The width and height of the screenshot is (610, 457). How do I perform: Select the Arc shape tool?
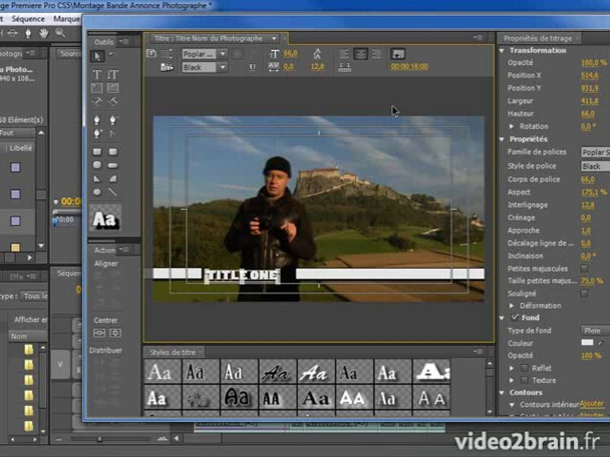[x=113, y=179]
